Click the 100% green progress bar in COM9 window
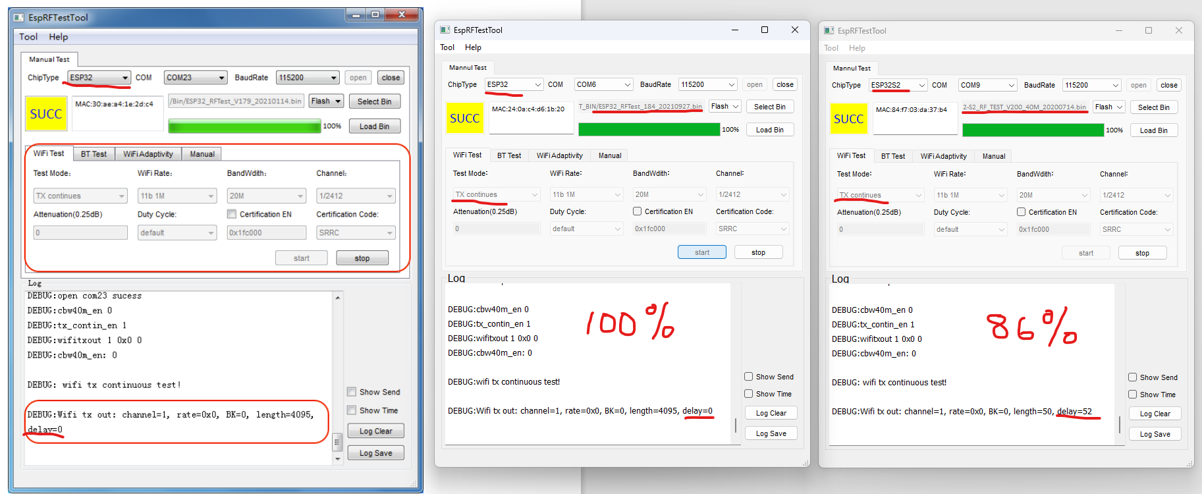 click(1033, 130)
